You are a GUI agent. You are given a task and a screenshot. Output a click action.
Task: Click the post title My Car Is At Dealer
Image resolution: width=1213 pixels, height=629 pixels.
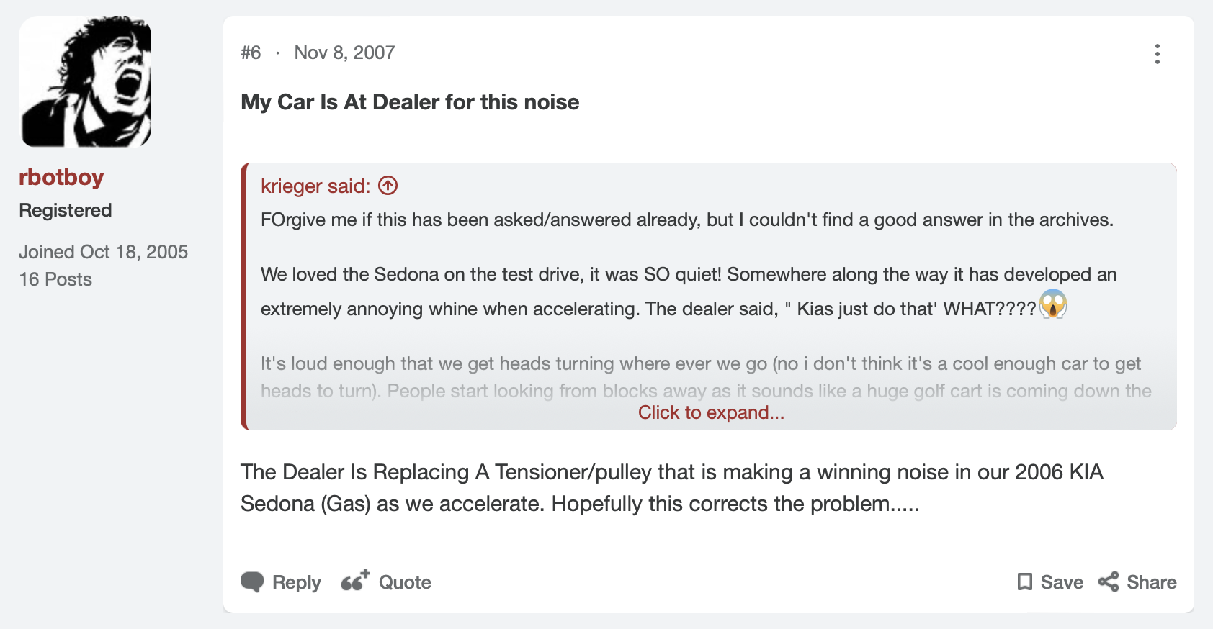(x=410, y=102)
